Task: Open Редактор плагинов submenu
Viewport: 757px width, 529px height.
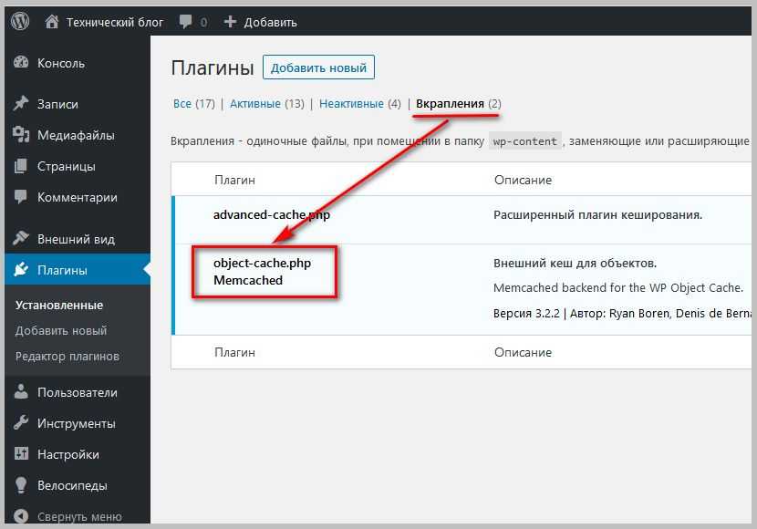Action: [x=67, y=357]
